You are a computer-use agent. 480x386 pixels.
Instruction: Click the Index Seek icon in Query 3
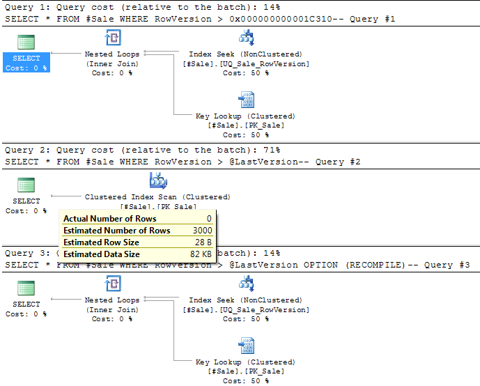pos(247,284)
